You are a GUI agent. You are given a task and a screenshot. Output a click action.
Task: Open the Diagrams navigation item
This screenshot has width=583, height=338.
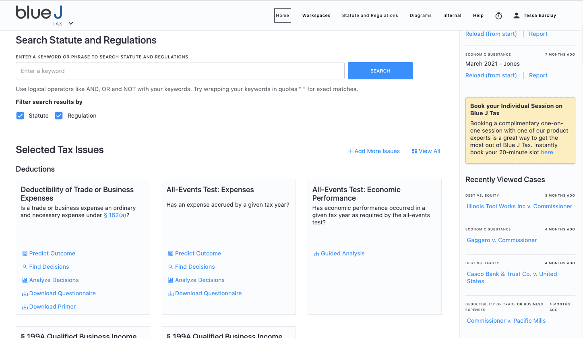(421, 15)
